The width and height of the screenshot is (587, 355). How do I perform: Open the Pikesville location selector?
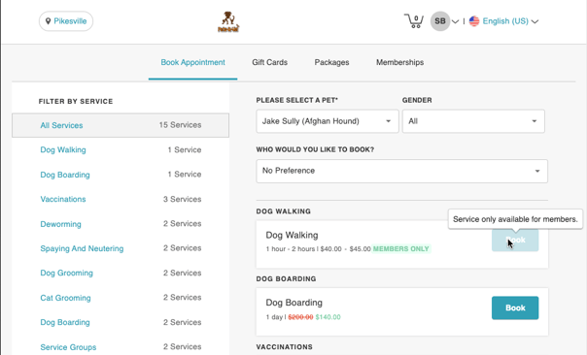(x=66, y=21)
